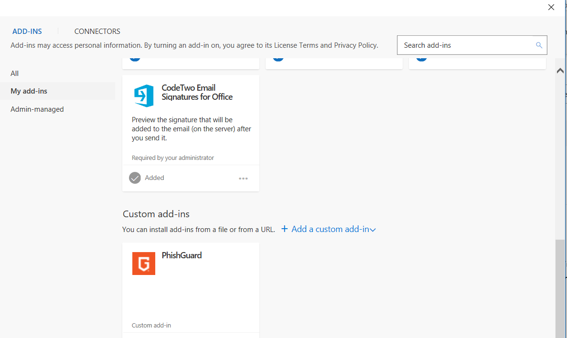Switch to the ADD-INS tab
The image size is (567, 338).
pyautogui.click(x=27, y=32)
